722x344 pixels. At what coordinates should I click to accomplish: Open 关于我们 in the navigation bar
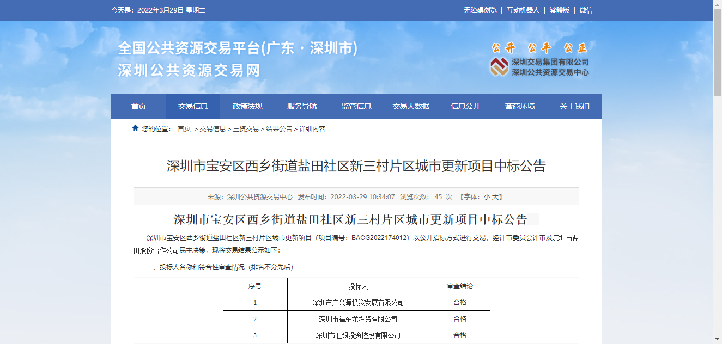point(574,107)
